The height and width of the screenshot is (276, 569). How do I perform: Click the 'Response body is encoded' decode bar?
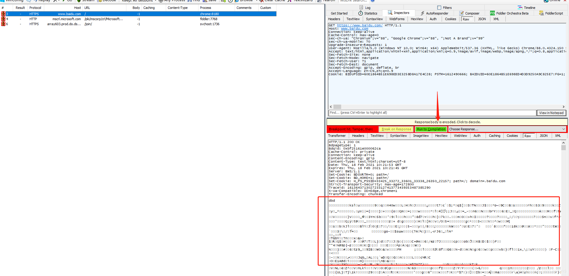tap(447, 122)
